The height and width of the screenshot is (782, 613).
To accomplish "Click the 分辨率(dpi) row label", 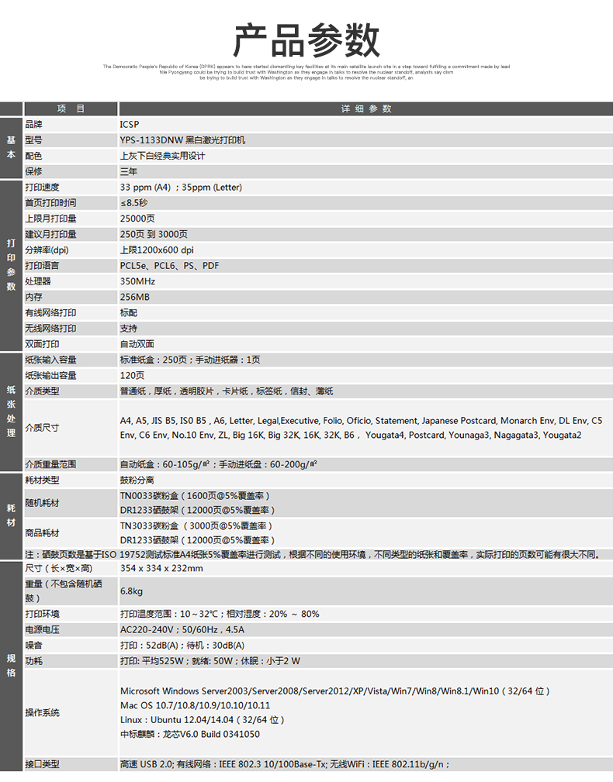I will tap(47, 250).
